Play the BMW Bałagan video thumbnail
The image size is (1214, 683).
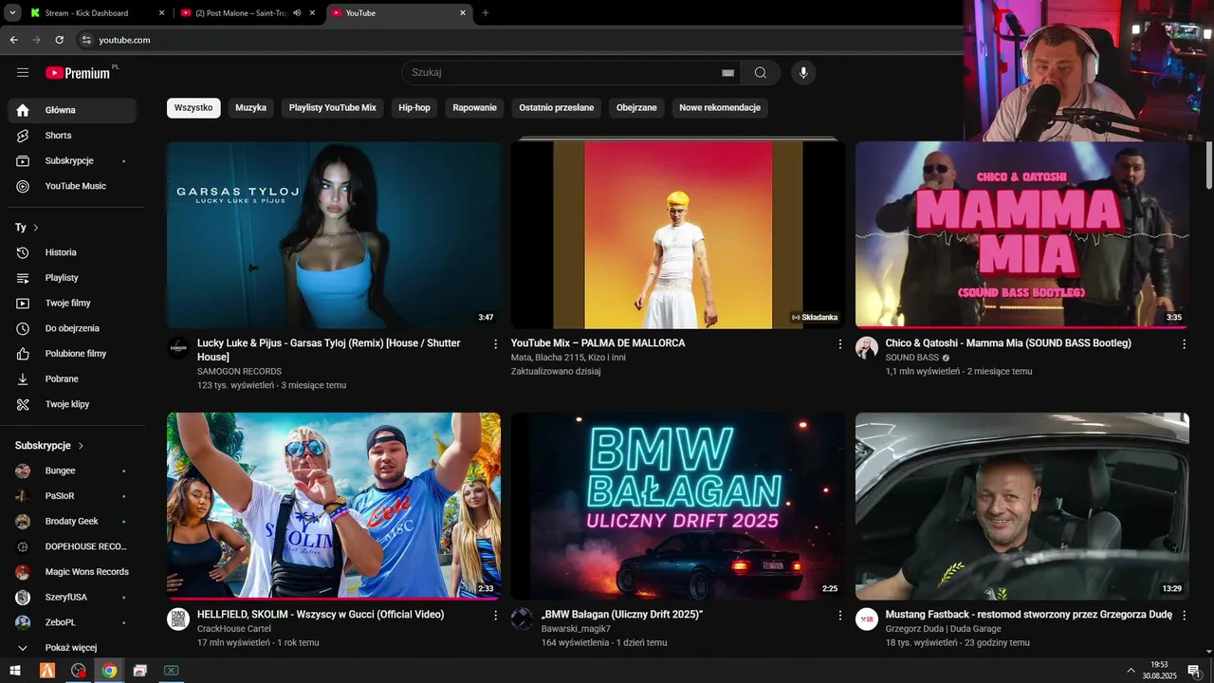click(678, 506)
